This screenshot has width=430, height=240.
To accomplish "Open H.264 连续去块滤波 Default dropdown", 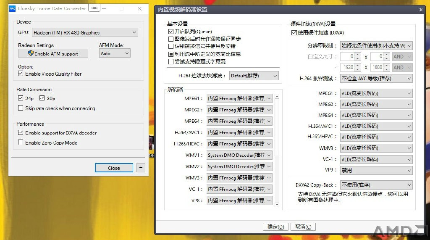I will 254,76.
